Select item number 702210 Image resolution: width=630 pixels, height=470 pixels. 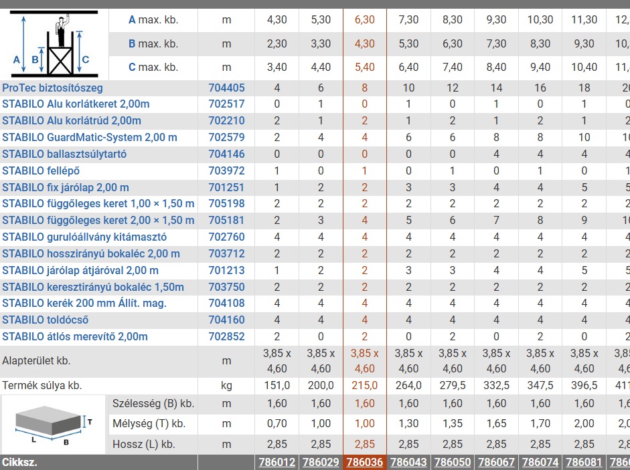[x=226, y=120]
